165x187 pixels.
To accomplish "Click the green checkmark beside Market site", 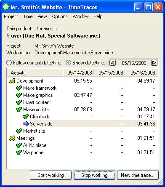I will [19, 131].
